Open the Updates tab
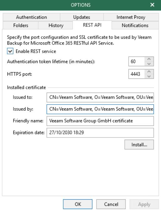Viewport: 161px width, 210px height. point(82,17)
